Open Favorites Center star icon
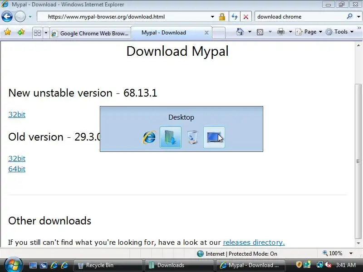The height and width of the screenshot is (272, 363). 8,32
